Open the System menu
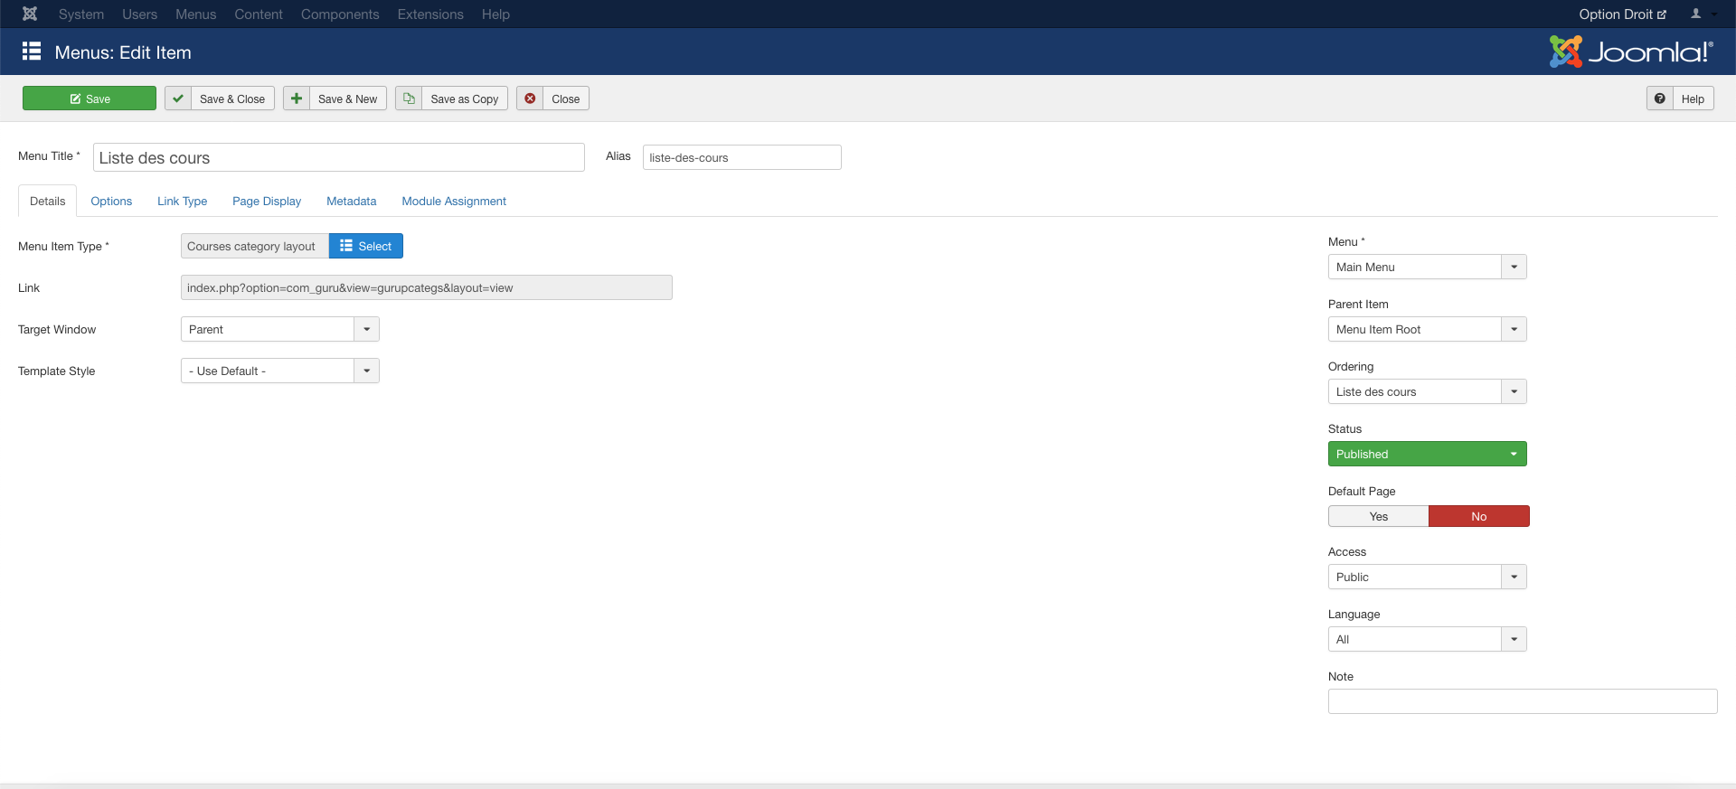This screenshot has width=1736, height=789. (81, 14)
